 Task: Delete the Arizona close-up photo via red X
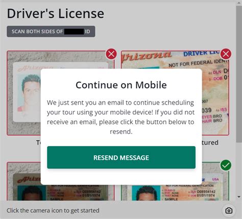[226, 54]
